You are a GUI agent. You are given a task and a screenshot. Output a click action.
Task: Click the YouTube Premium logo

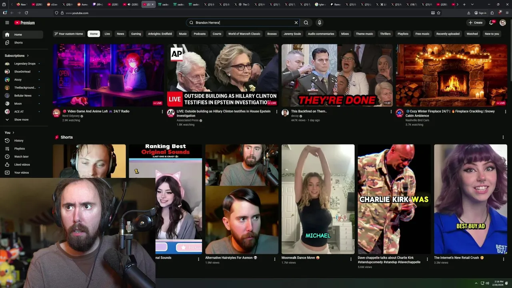click(25, 23)
